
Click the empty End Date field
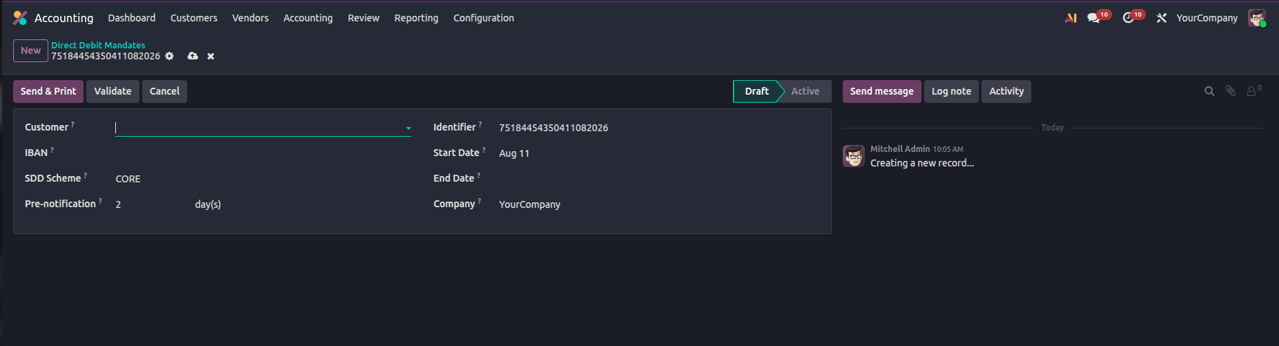click(x=659, y=179)
